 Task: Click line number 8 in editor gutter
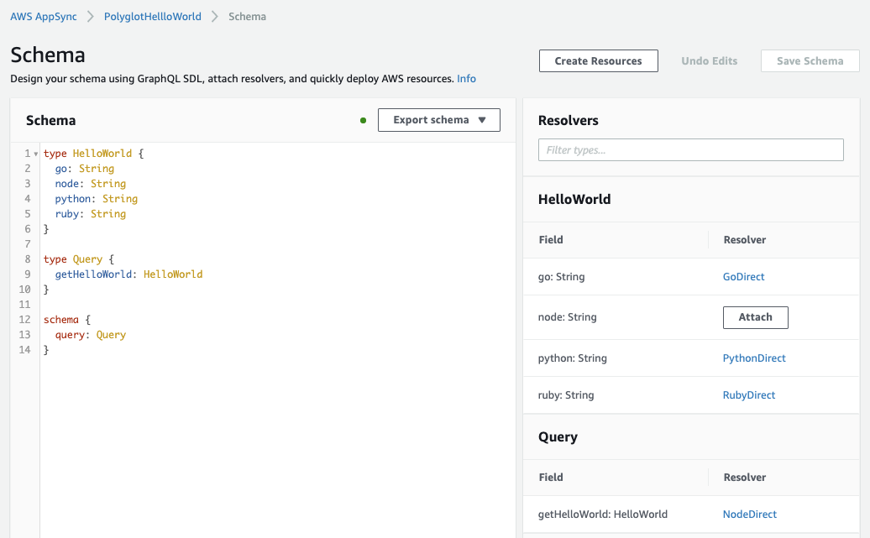tap(27, 259)
